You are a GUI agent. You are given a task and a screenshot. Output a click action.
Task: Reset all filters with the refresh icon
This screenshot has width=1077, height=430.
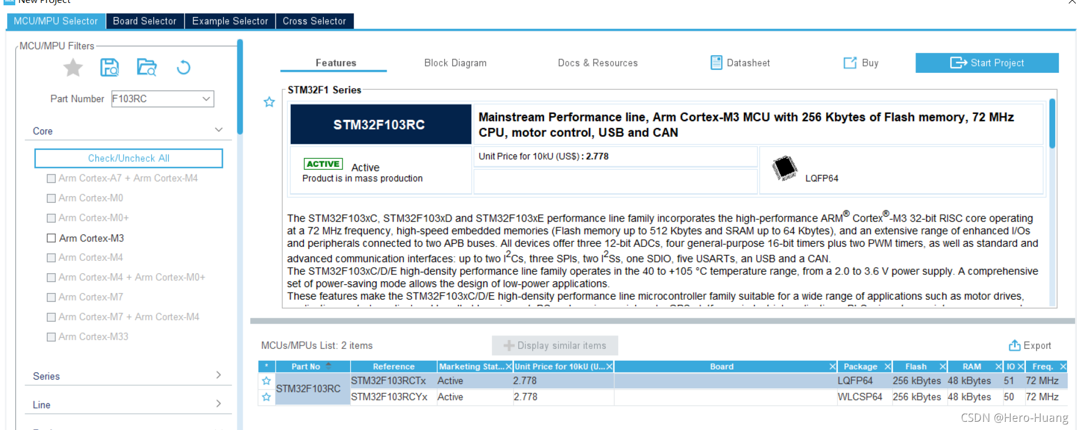point(183,68)
